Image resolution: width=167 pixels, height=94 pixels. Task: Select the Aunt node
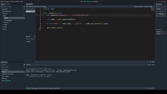click(5, 29)
